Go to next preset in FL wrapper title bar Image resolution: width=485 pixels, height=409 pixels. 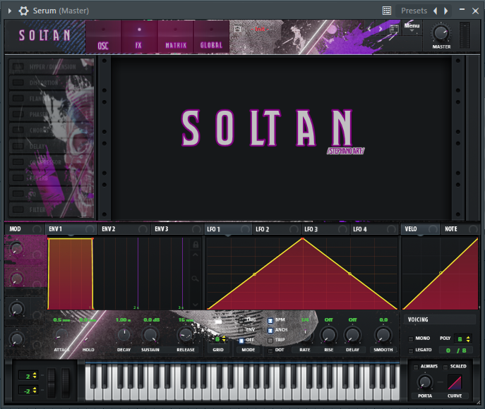(x=445, y=11)
